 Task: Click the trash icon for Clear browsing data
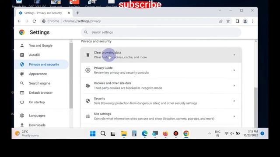coord(87,55)
